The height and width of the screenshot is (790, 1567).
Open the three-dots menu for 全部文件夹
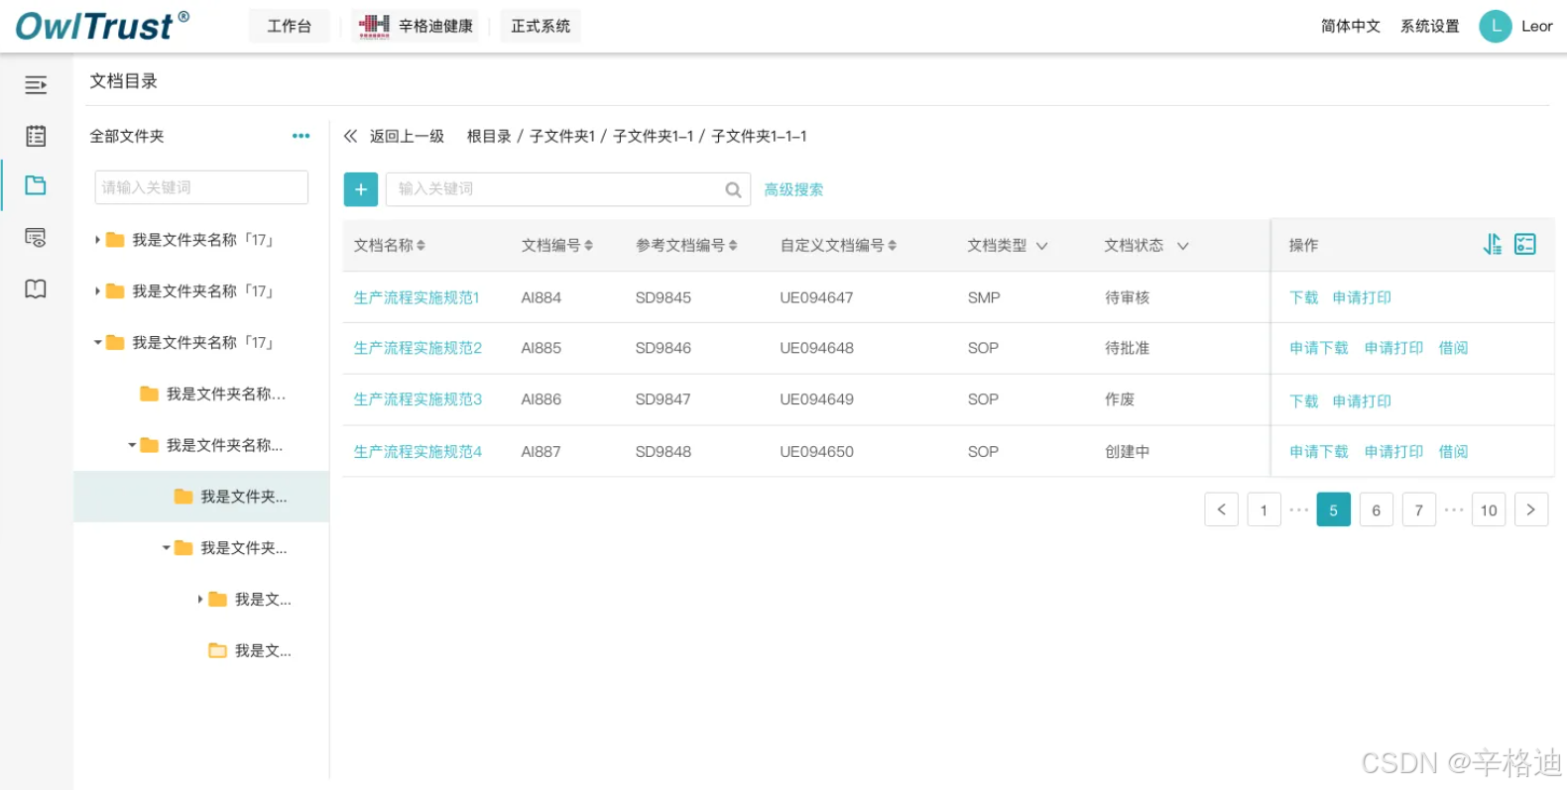[301, 136]
